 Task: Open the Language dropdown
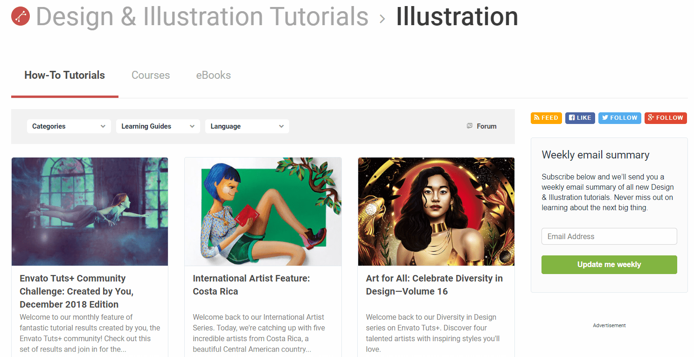[247, 126]
